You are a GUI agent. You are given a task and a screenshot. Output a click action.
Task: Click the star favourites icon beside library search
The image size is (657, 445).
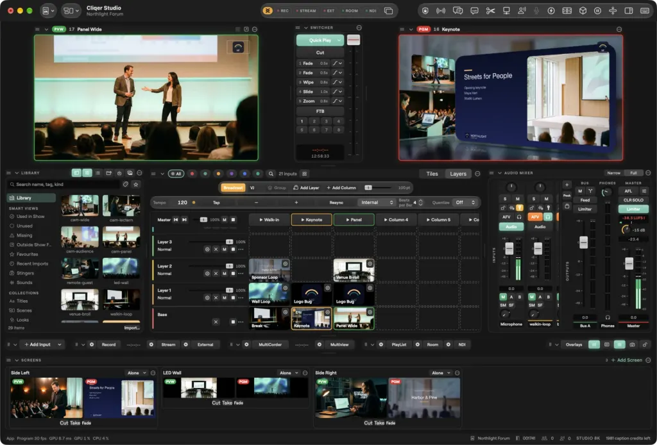point(136,184)
